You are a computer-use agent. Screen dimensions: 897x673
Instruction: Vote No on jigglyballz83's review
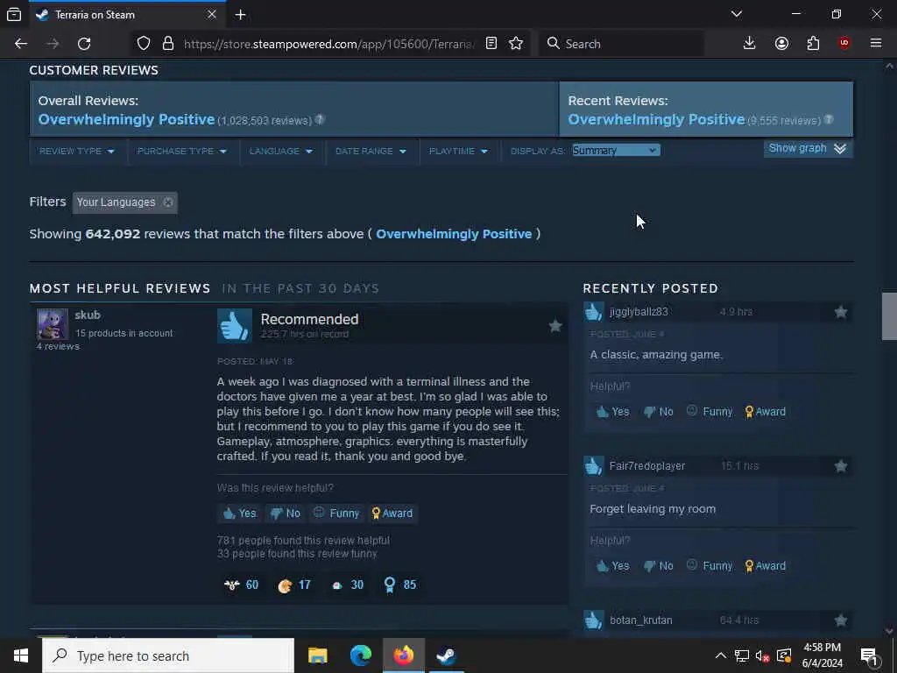[659, 412]
